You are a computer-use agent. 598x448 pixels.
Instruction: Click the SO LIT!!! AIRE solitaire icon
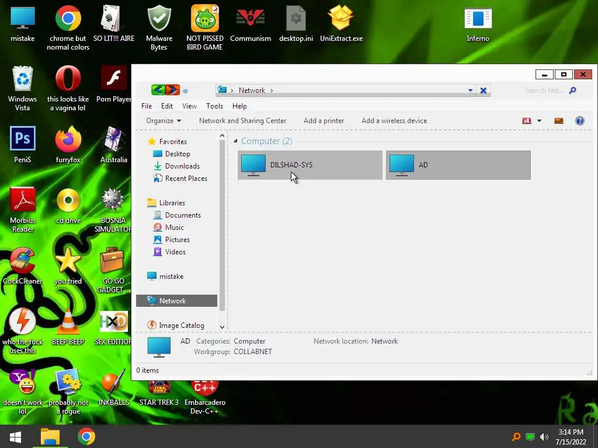pos(114,23)
